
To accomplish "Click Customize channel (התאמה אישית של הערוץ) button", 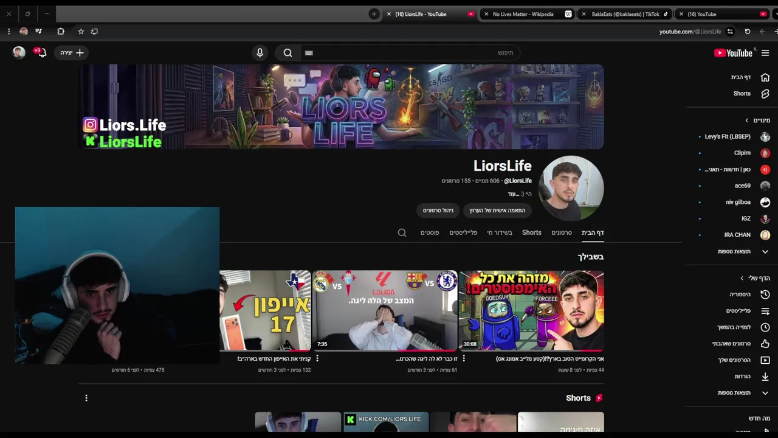I will pyautogui.click(x=497, y=210).
